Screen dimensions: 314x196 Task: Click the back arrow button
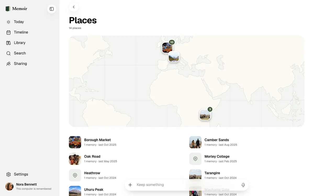[74, 7]
